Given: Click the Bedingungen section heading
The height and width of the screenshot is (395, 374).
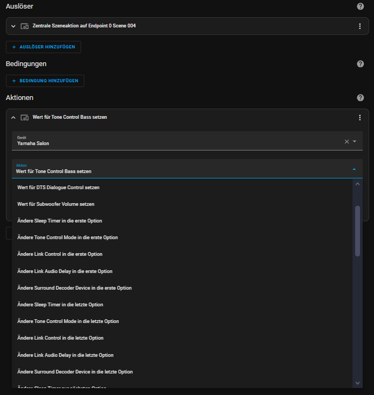Looking at the screenshot, I should tap(26, 64).
